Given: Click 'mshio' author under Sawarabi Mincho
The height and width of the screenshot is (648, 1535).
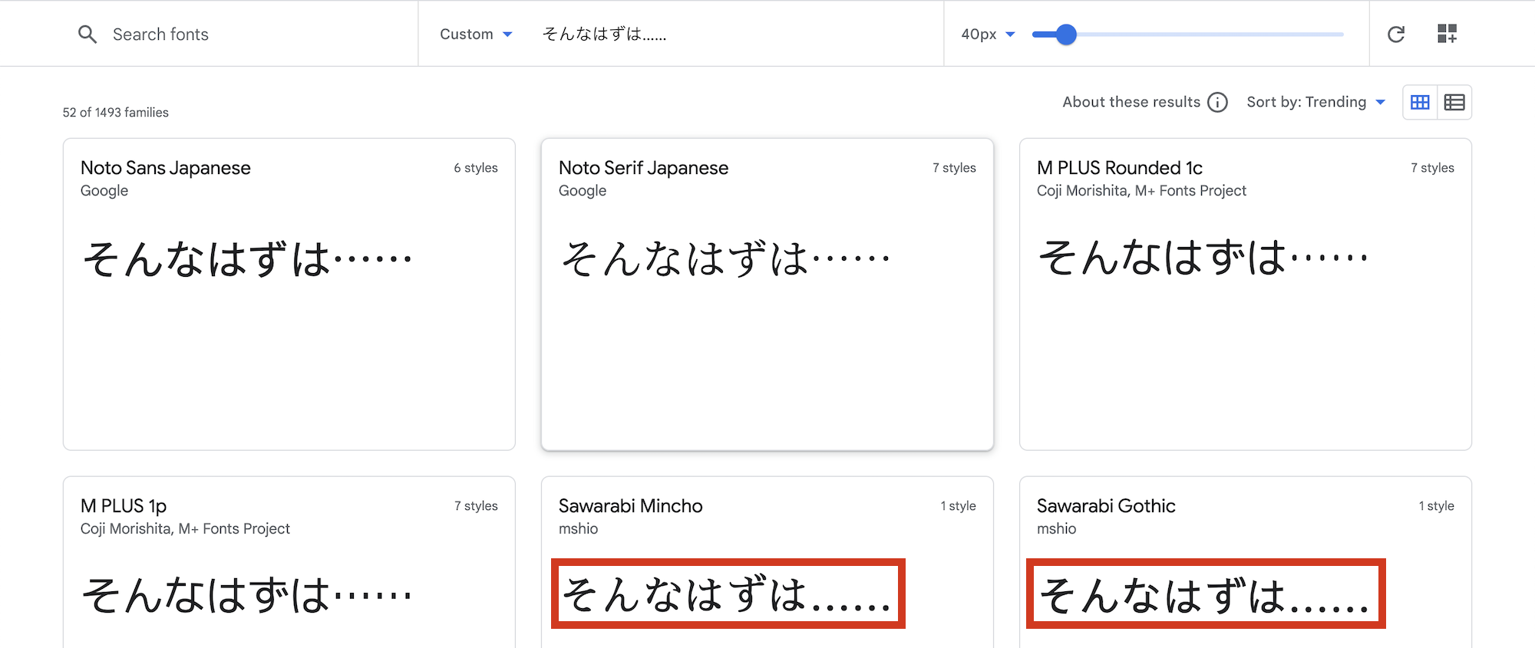Looking at the screenshot, I should 578,529.
